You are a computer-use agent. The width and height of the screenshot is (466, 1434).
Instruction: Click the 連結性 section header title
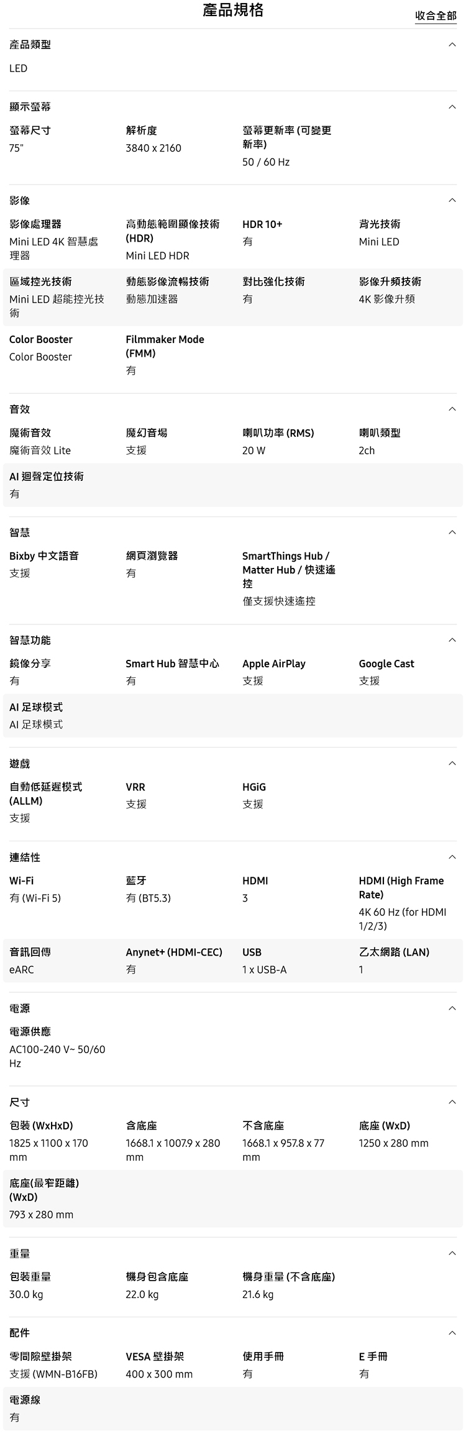tap(25, 857)
